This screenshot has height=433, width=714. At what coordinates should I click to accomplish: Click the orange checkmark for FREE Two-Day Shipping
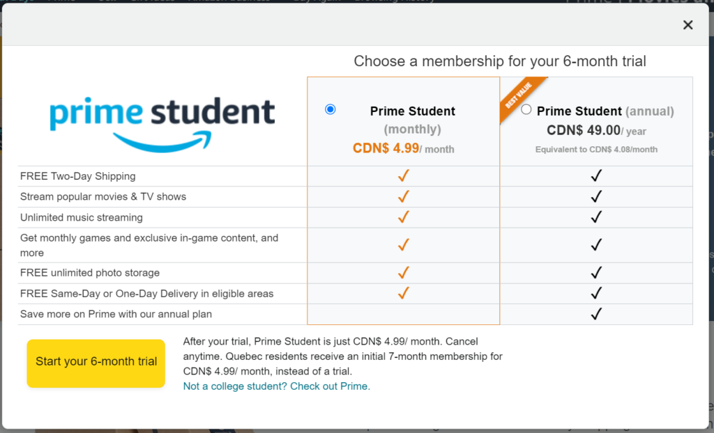(404, 175)
